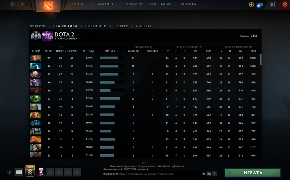
Task: Sort by the ГЕРОЙ column header
Action: pos(36,51)
